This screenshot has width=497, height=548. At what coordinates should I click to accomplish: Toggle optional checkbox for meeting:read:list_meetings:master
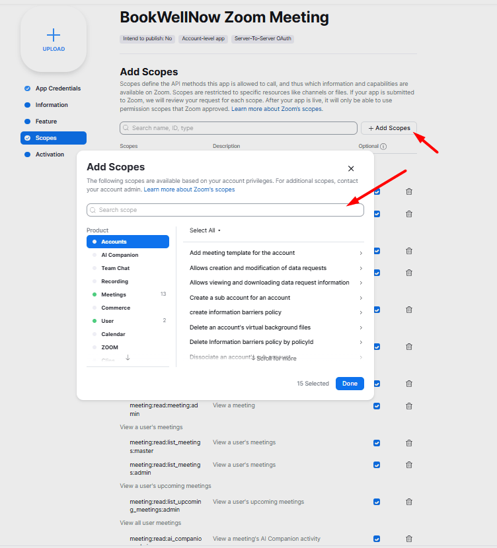pyautogui.click(x=377, y=443)
